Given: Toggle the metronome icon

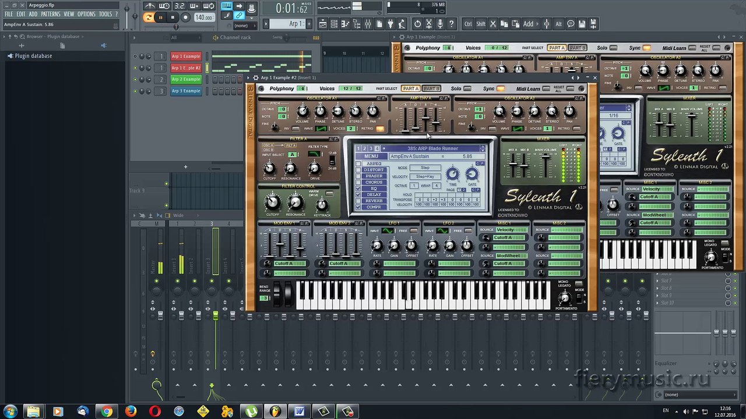Looking at the screenshot, I should tap(149, 6).
